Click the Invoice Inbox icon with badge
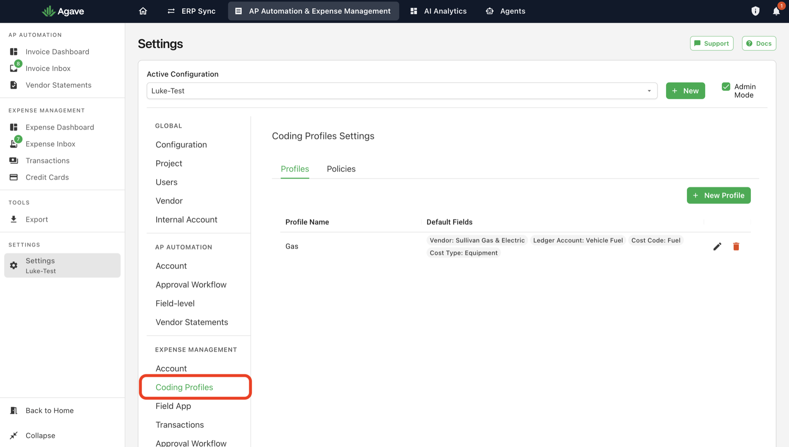 tap(14, 68)
